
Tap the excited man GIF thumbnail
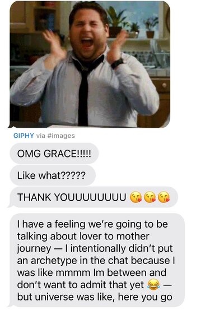pyautogui.click(x=90, y=64)
